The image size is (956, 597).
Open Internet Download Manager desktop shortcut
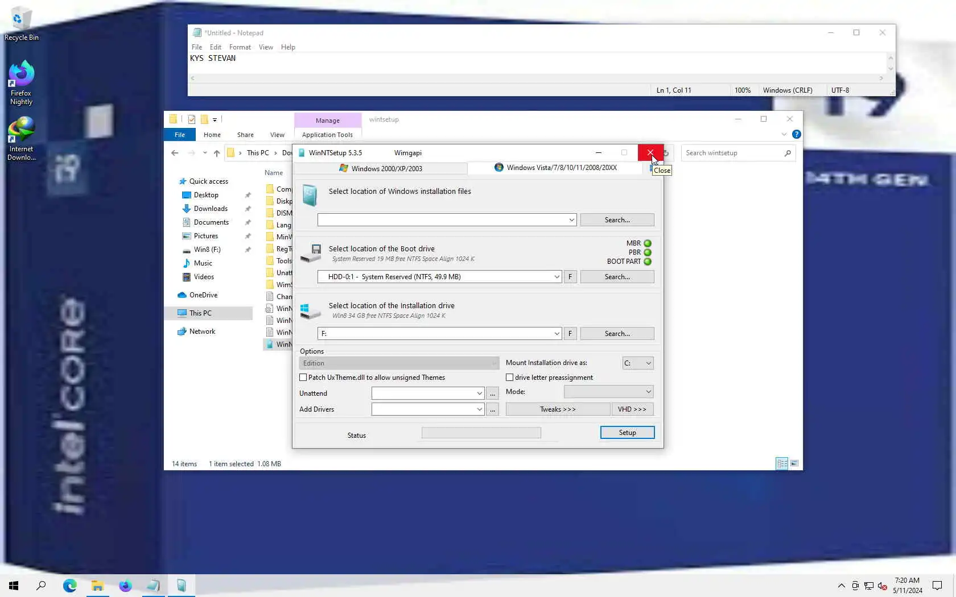coord(21,139)
